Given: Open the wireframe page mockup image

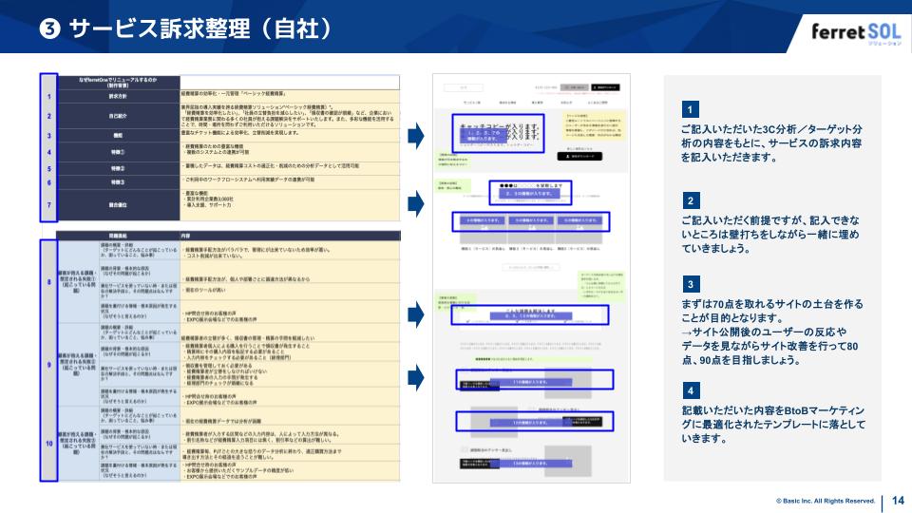Looking at the screenshot, I should point(531,278).
